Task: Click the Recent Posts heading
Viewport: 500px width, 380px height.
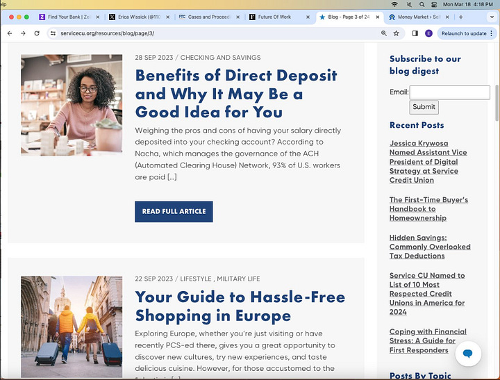Action: tap(417, 125)
